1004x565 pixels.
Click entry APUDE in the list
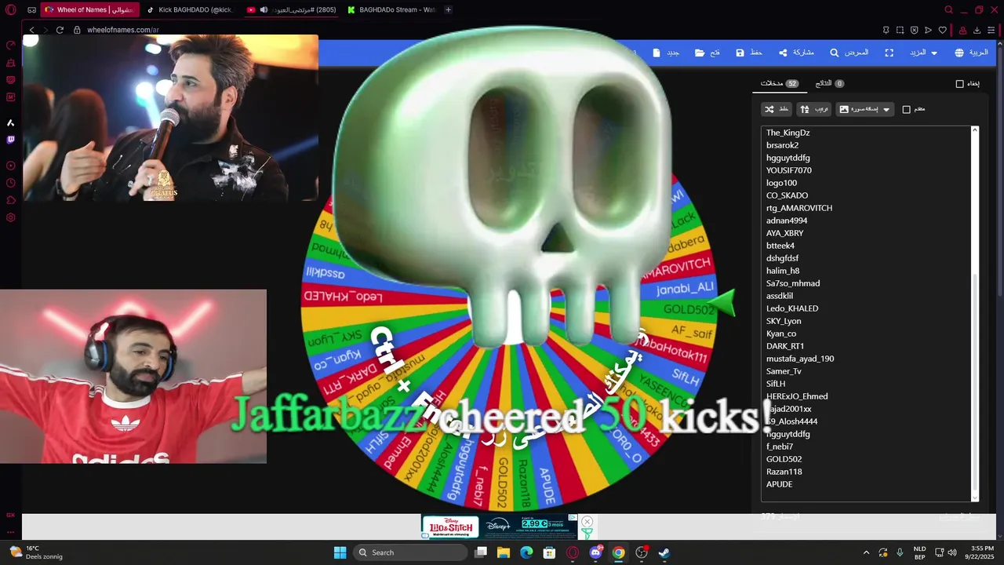[x=780, y=484]
